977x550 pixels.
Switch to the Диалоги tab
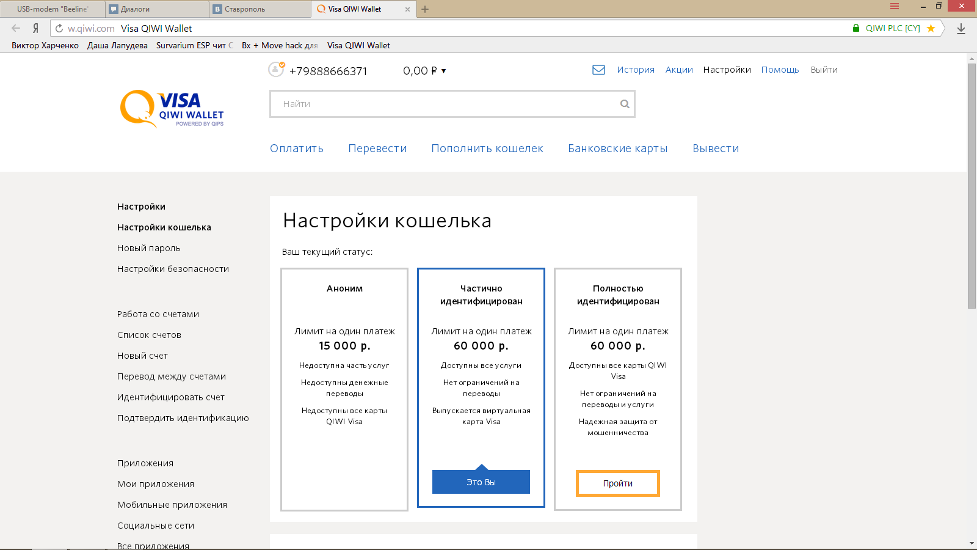pyautogui.click(x=158, y=9)
